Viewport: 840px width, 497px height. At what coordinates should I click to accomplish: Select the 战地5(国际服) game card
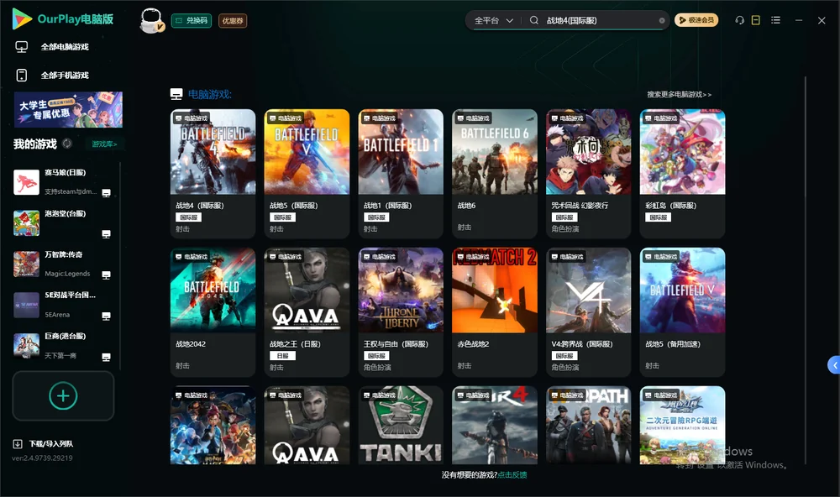click(307, 174)
